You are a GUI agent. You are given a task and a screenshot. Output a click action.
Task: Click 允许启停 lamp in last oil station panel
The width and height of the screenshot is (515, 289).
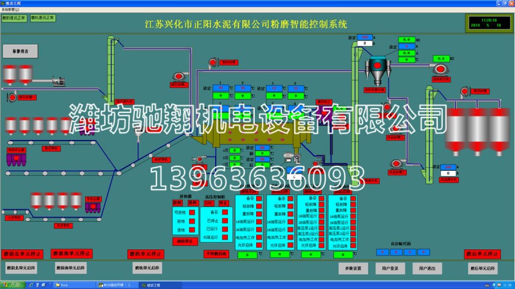353,246
